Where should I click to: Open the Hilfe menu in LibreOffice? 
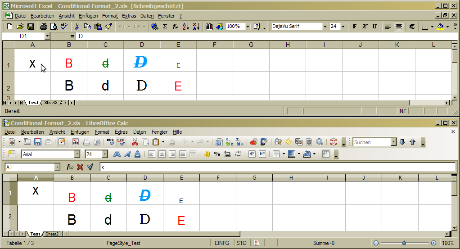click(177, 132)
